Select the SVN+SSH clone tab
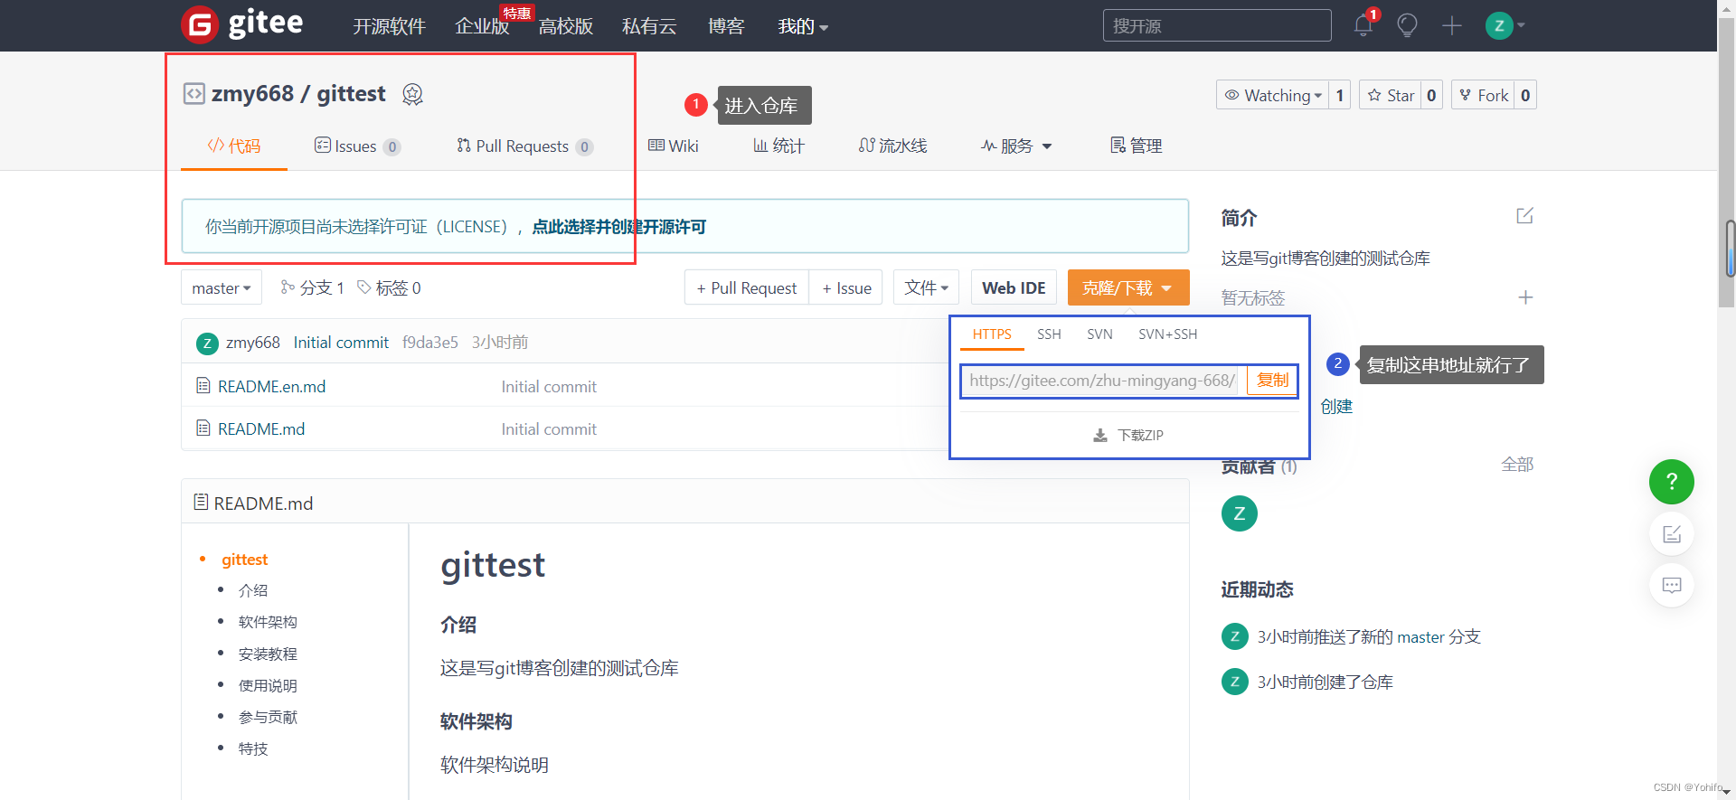Viewport: 1736px width, 800px height. (x=1167, y=334)
